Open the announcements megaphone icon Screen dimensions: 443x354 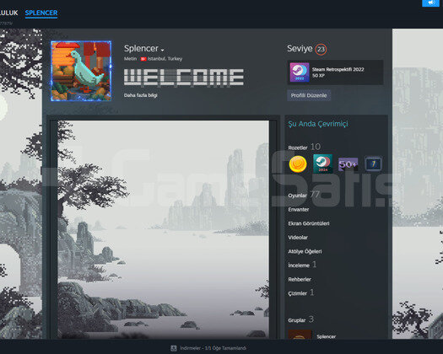click(x=431, y=3)
